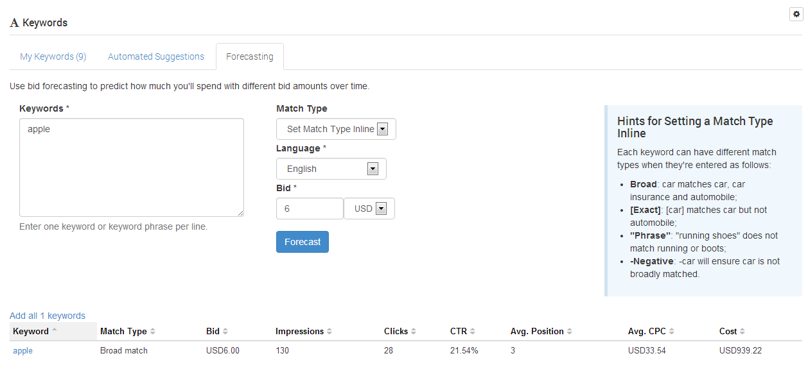This screenshot has height=374, width=808.
Task: Click the Match Type column header text
Action: click(123, 332)
